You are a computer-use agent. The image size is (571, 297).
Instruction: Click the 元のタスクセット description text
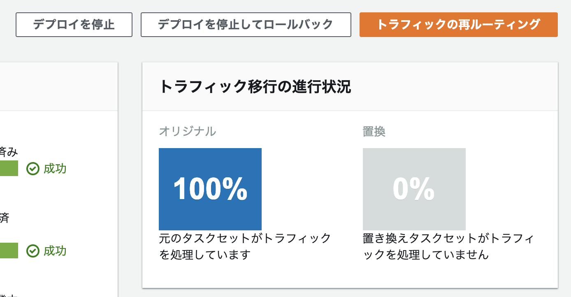coord(245,246)
